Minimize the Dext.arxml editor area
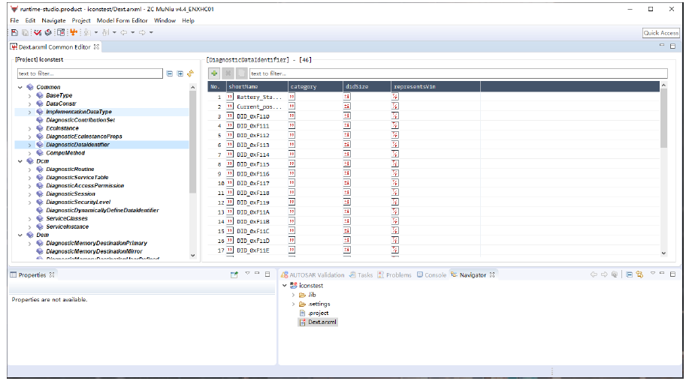The width and height of the screenshot is (689, 381). pyautogui.click(x=662, y=46)
